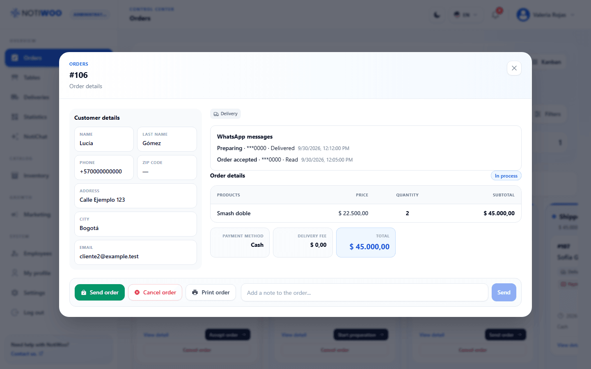
Task: Print the order using Print order
Action: 211,292
